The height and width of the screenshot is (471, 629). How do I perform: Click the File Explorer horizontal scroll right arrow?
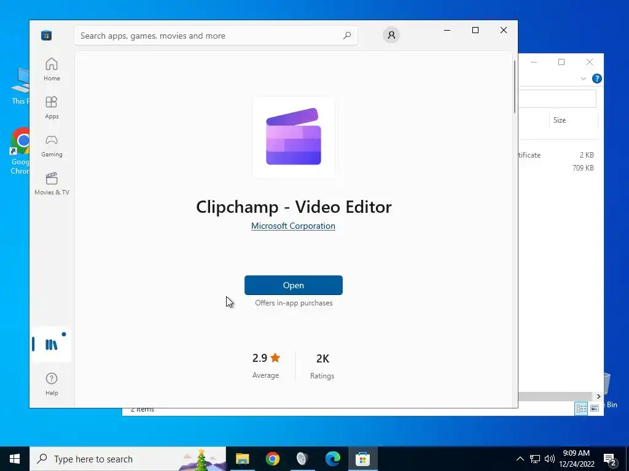tap(598, 397)
